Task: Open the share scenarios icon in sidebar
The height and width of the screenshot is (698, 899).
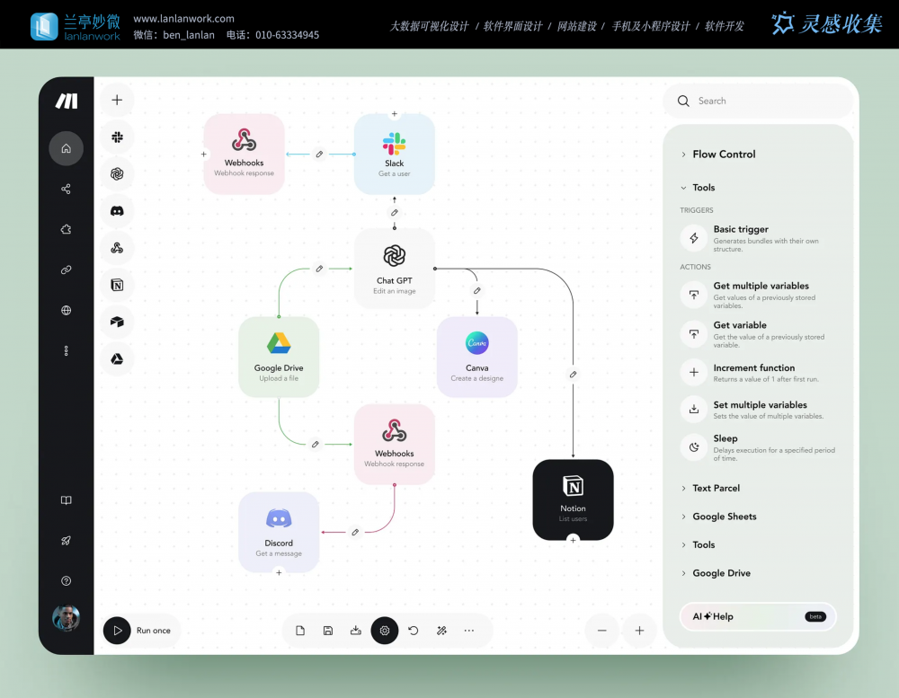Action: point(66,189)
